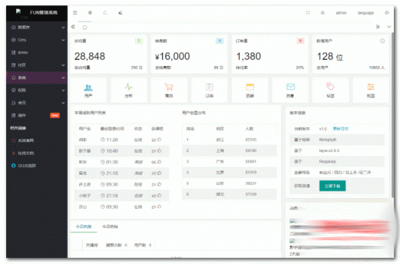
Task: Open the shopping cart shortcut tile
Action: click(x=169, y=91)
